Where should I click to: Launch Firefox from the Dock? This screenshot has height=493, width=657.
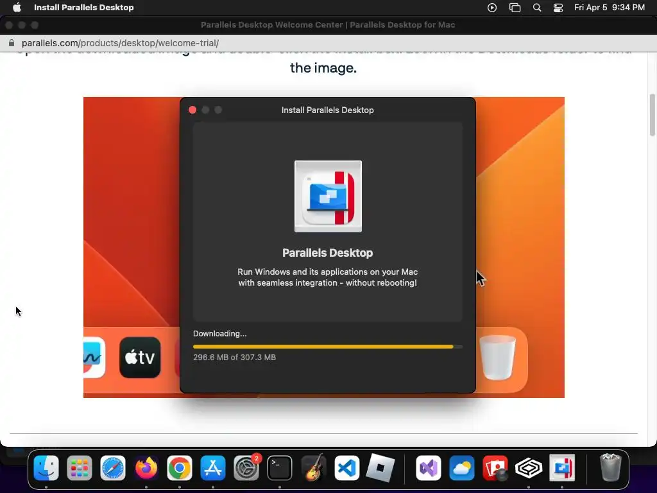(146, 468)
